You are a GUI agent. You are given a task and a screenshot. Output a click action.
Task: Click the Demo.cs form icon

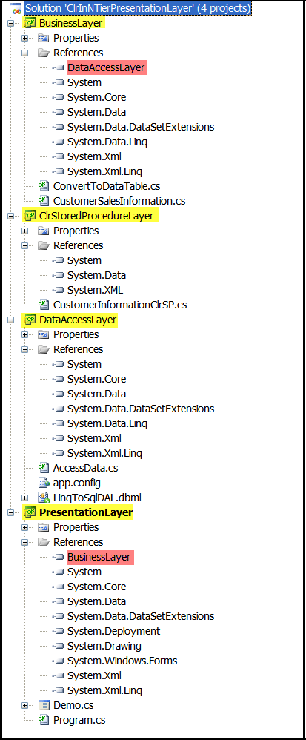pyautogui.click(x=44, y=705)
